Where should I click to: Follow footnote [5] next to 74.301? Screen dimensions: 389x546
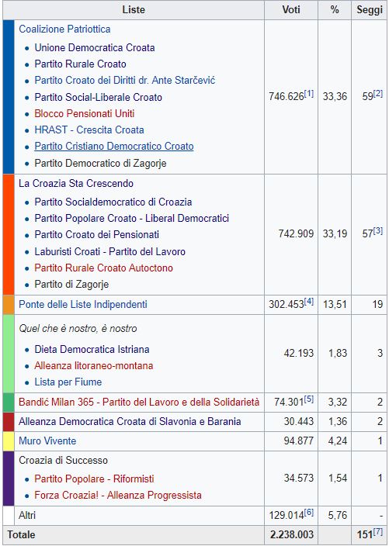(309, 399)
